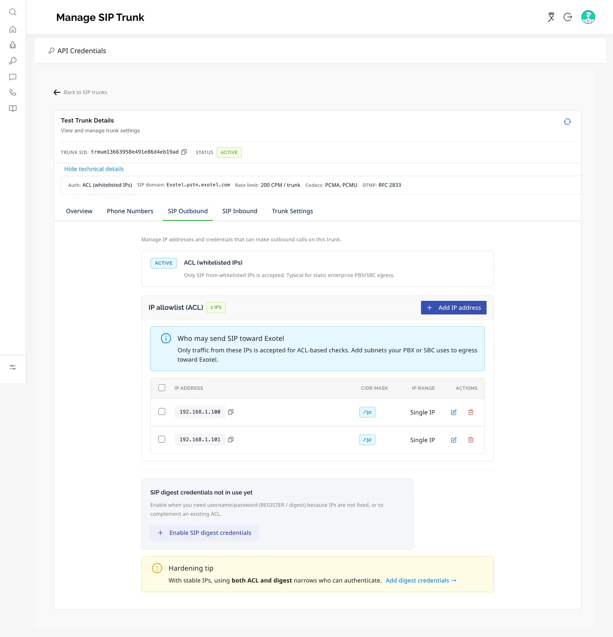Image resolution: width=613 pixels, height=637 pixels.
Task: Click the search icon in sidebar
Action: pyautogui.click(x=13, y=12)
